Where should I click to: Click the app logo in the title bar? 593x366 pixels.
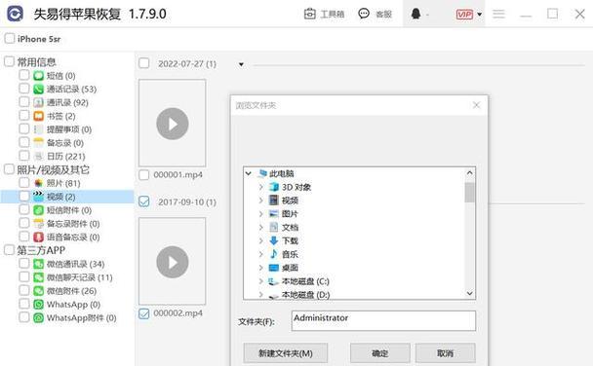point(16,14)
